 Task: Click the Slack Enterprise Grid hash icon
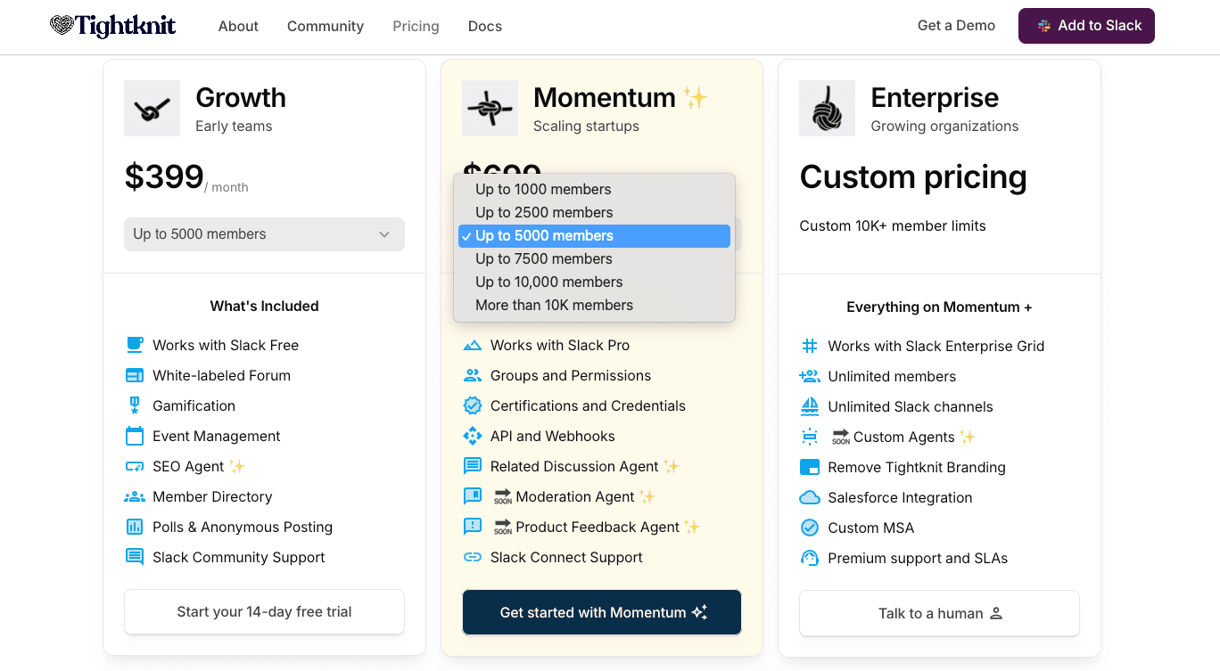click(x=810, y=346)
